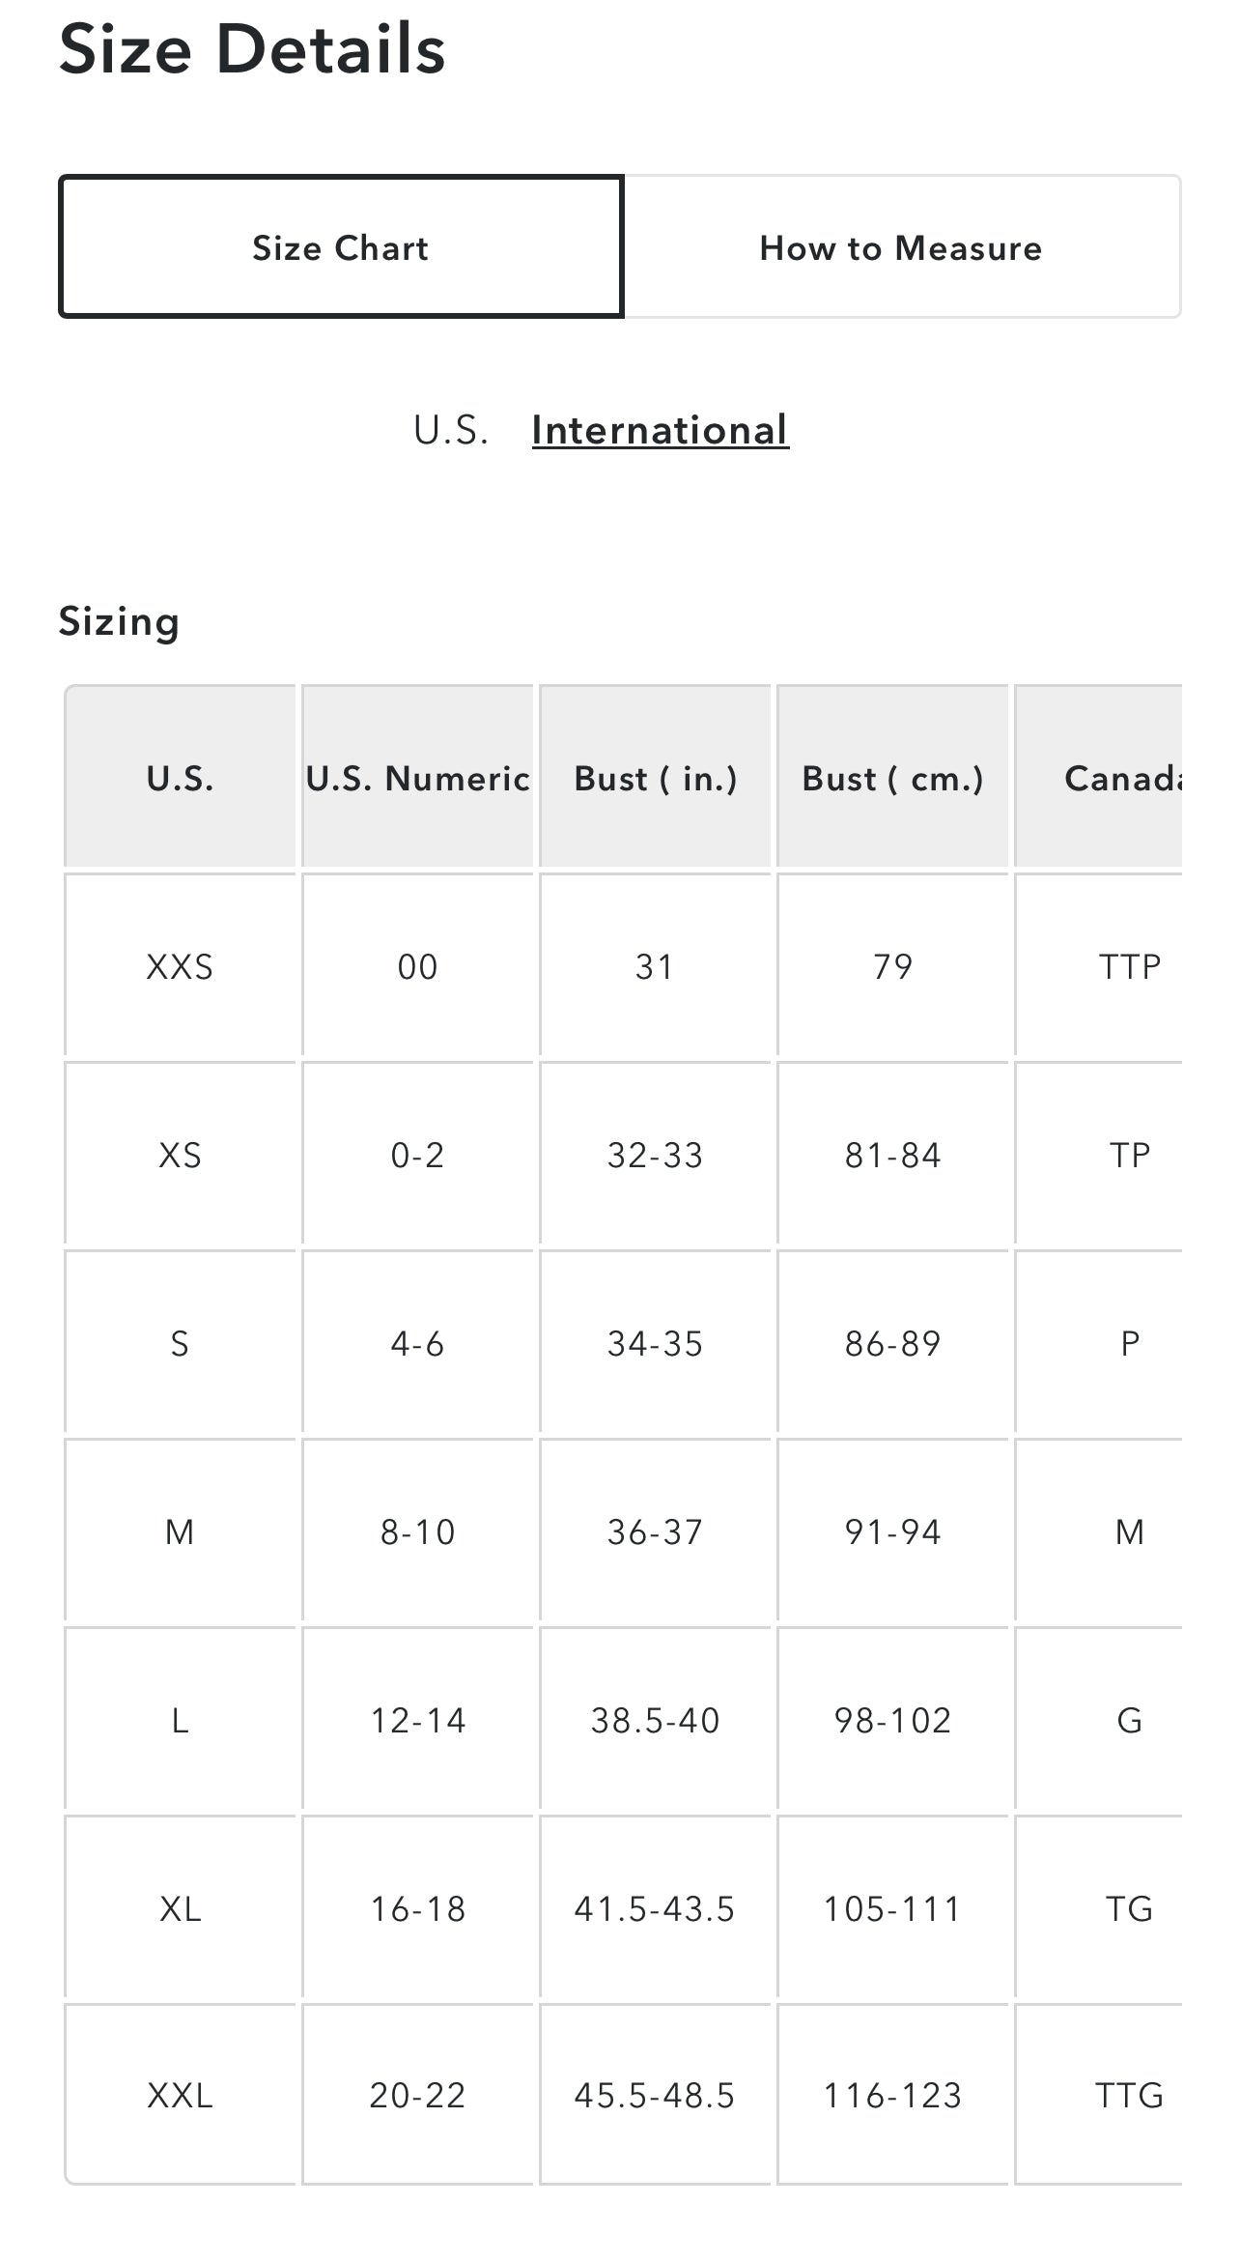
Task: Click the Bust (cm.) column header
Action: tap(892, 778)
